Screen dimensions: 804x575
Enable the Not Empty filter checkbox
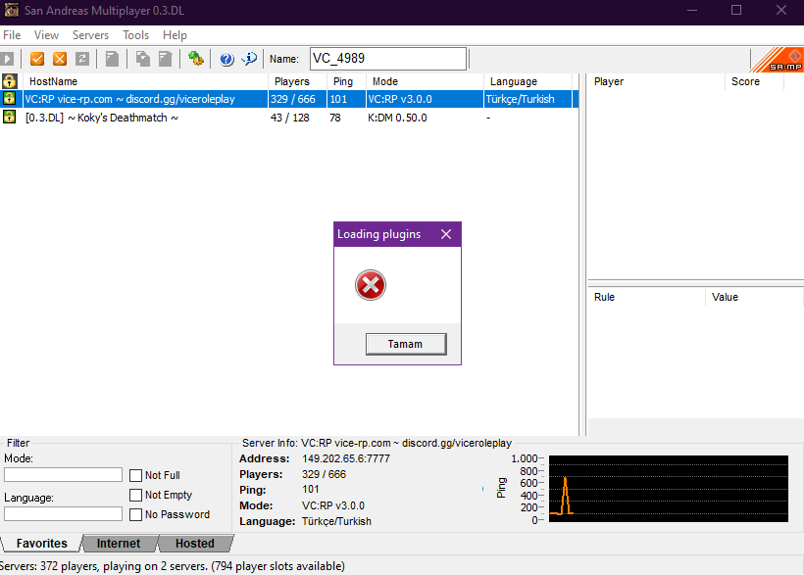pos(136,495)
